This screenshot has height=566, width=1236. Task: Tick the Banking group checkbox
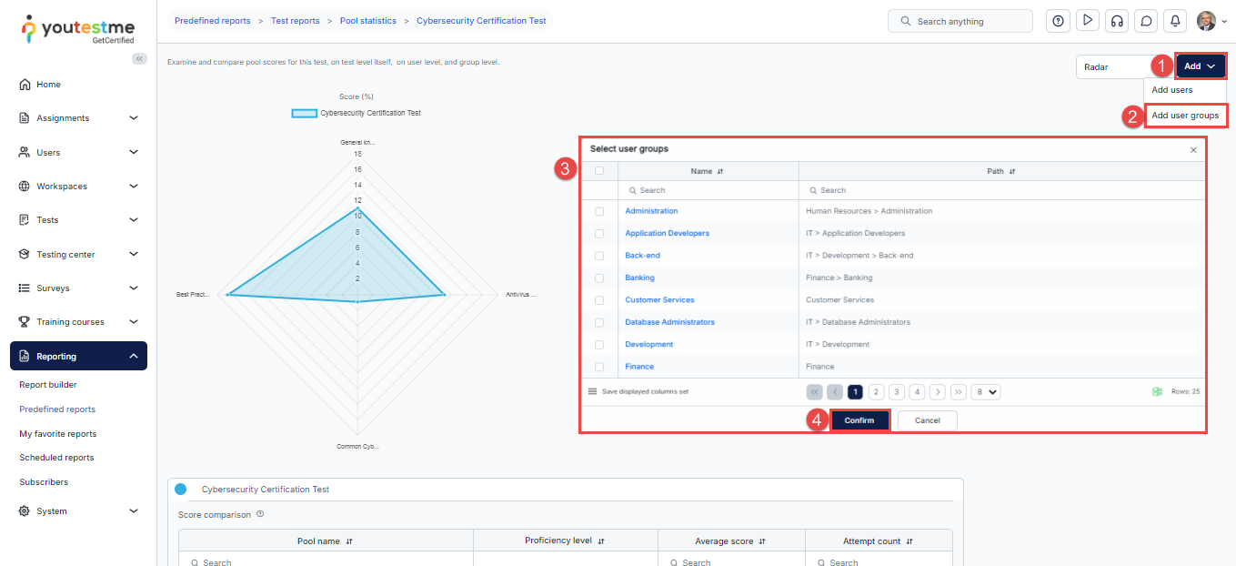(599, 278)
